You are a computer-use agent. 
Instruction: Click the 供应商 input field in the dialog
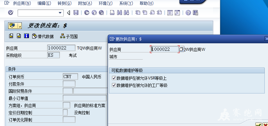coord(165,49)
